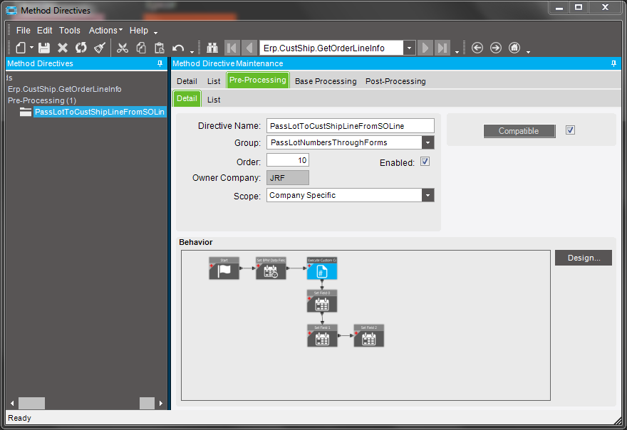The height and width of the screenshot is (430, 627).
Task: Open the Edit menu
Action: point(44,31)
